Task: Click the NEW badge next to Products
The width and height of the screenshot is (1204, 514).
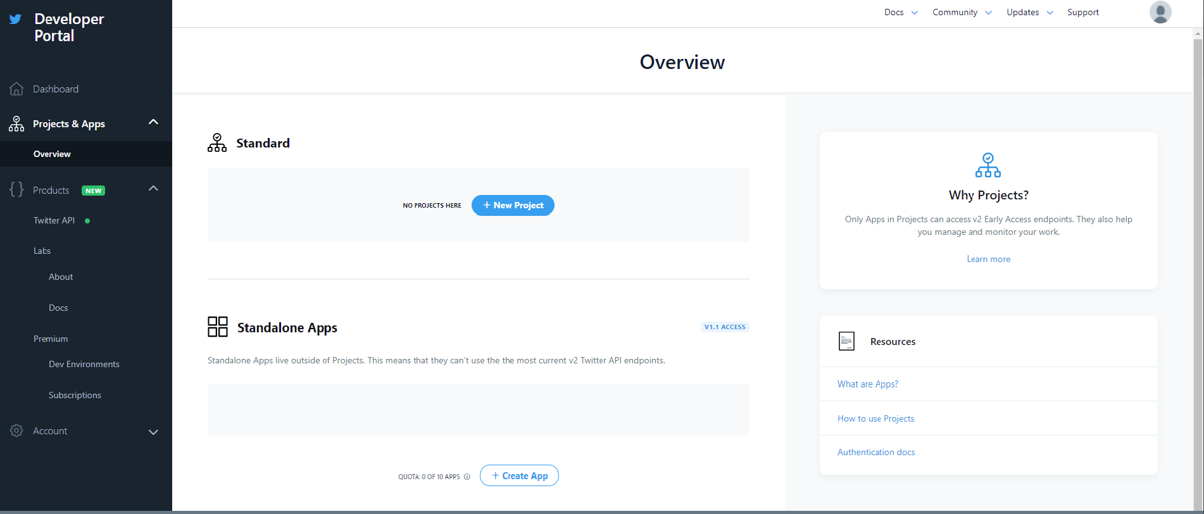Action: tap(94, 191)
